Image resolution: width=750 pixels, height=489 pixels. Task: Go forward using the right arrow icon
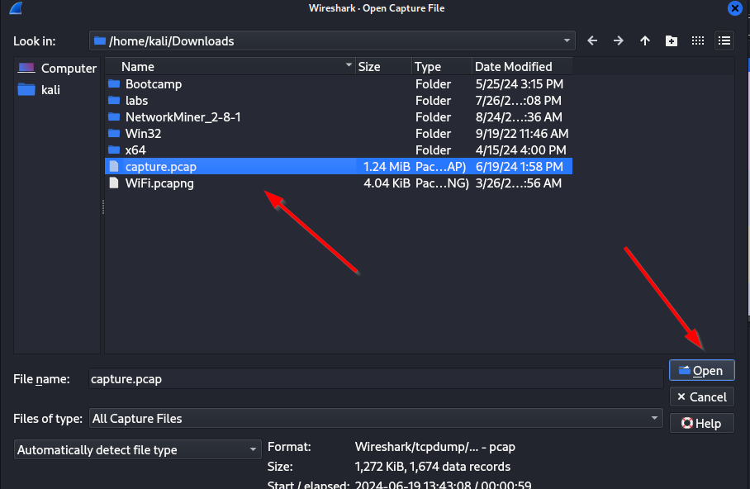click(x=618, y=41)
